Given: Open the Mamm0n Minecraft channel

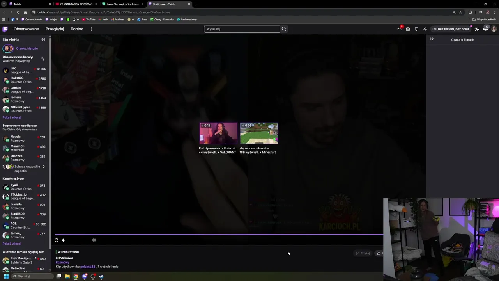Looking at the screenshot, I should pos(24,148).
